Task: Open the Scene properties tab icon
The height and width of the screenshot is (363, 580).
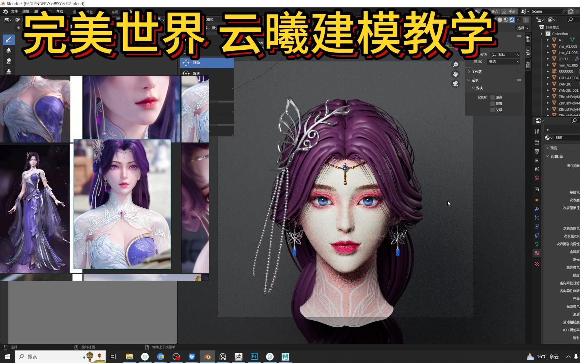Action: (537, 169)
